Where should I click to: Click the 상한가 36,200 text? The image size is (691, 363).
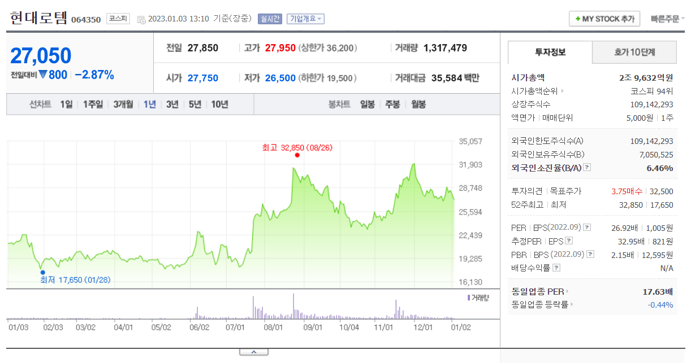pyautogui.click(x=328, y=48)
